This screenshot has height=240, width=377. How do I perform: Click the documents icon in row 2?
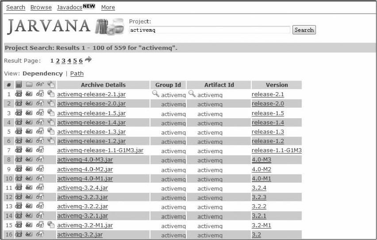pyautogui.click(x=51, y=104)
